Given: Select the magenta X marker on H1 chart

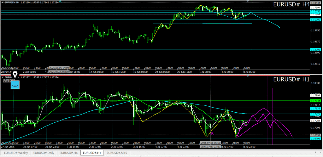Looking at the screenshot, I should pyautogui.click(x=212, y=134).
